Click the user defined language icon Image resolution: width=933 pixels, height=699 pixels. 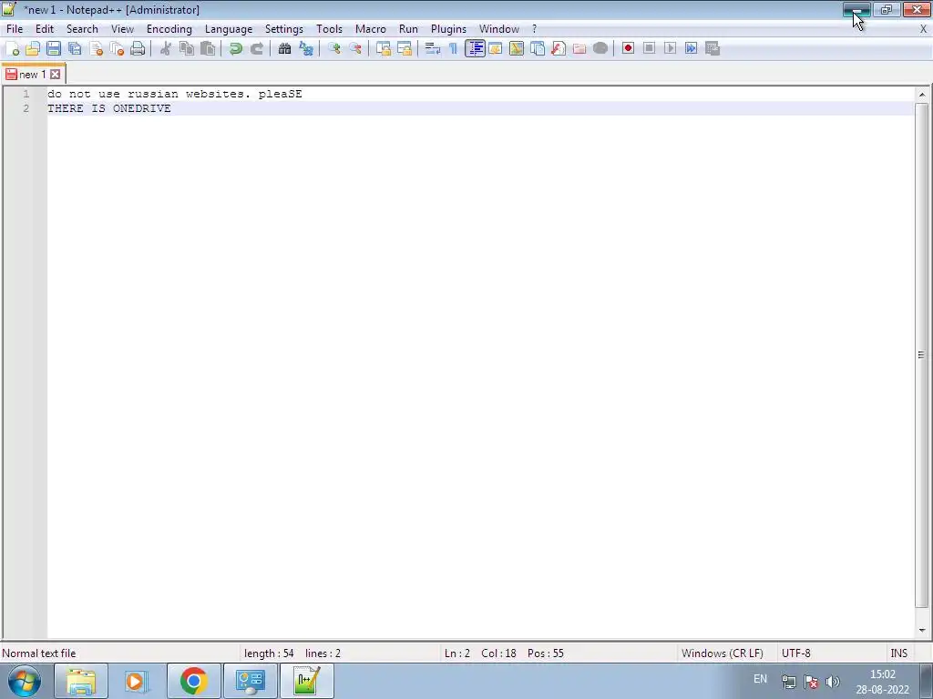point(495,49)
